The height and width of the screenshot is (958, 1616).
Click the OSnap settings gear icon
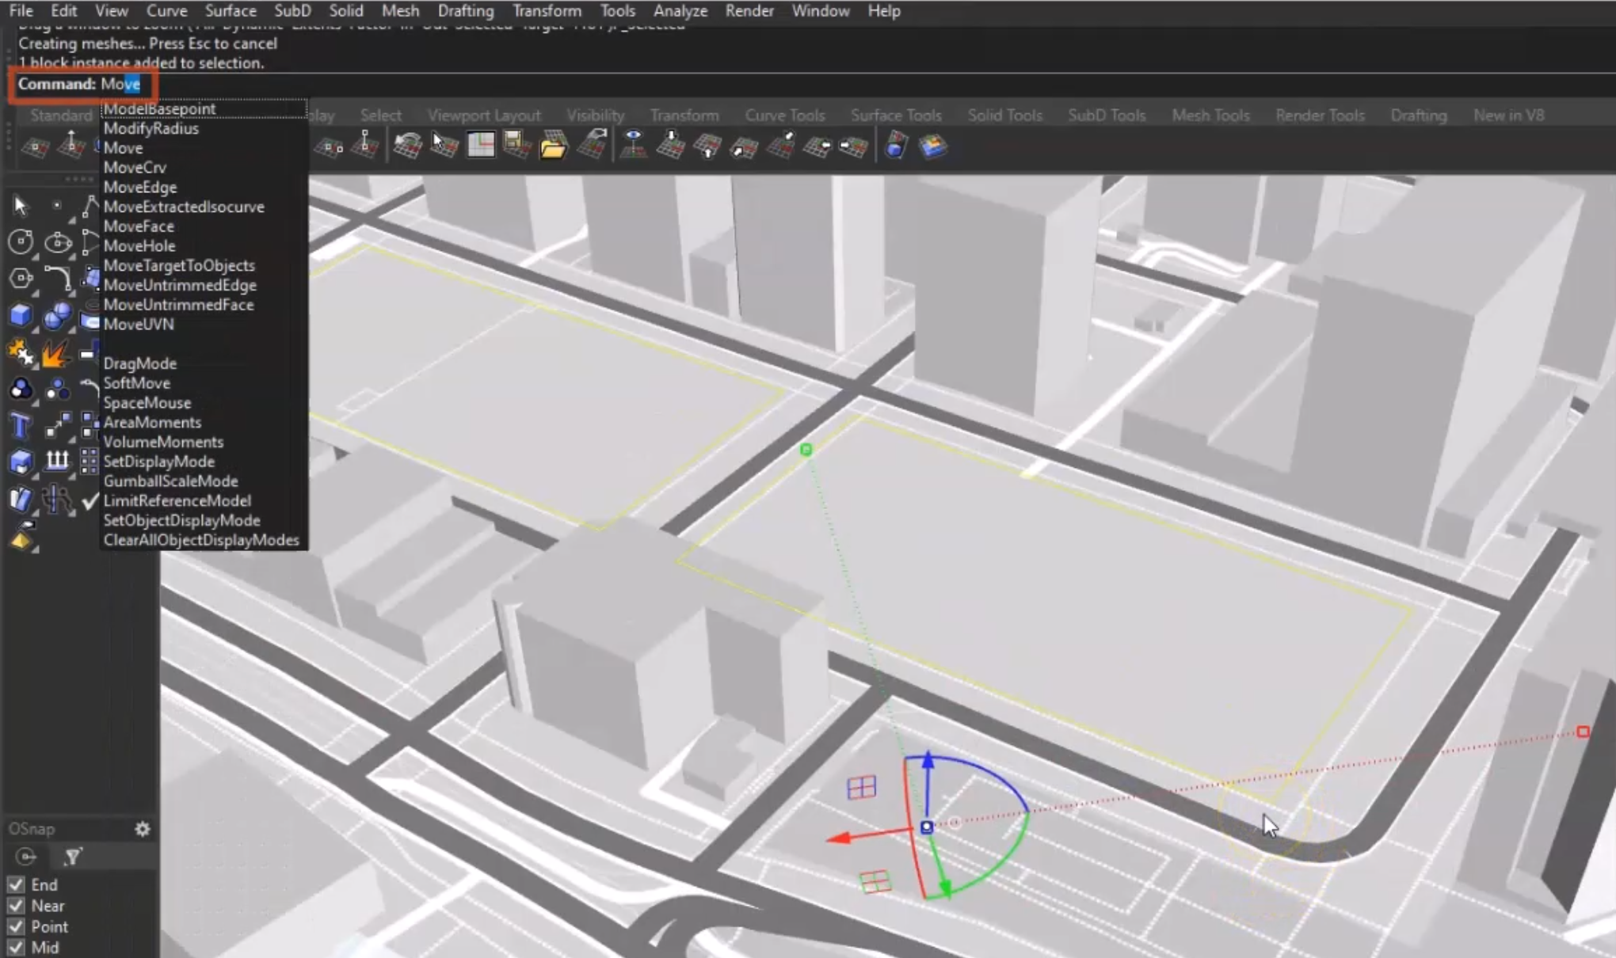(x=143, y=829)
